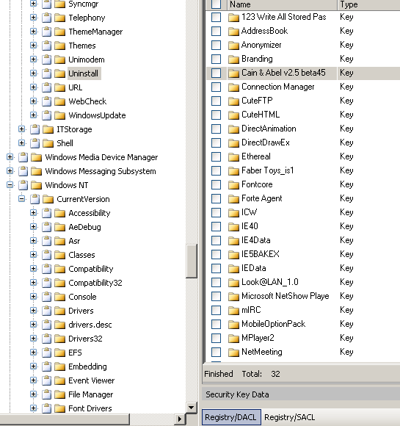
Task: Switch to the Registry/DACL tab
Action: click(x=230, y=417)
